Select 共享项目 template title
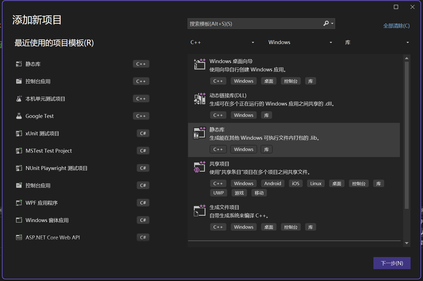The image size is (423, 281). click(219, 164)
